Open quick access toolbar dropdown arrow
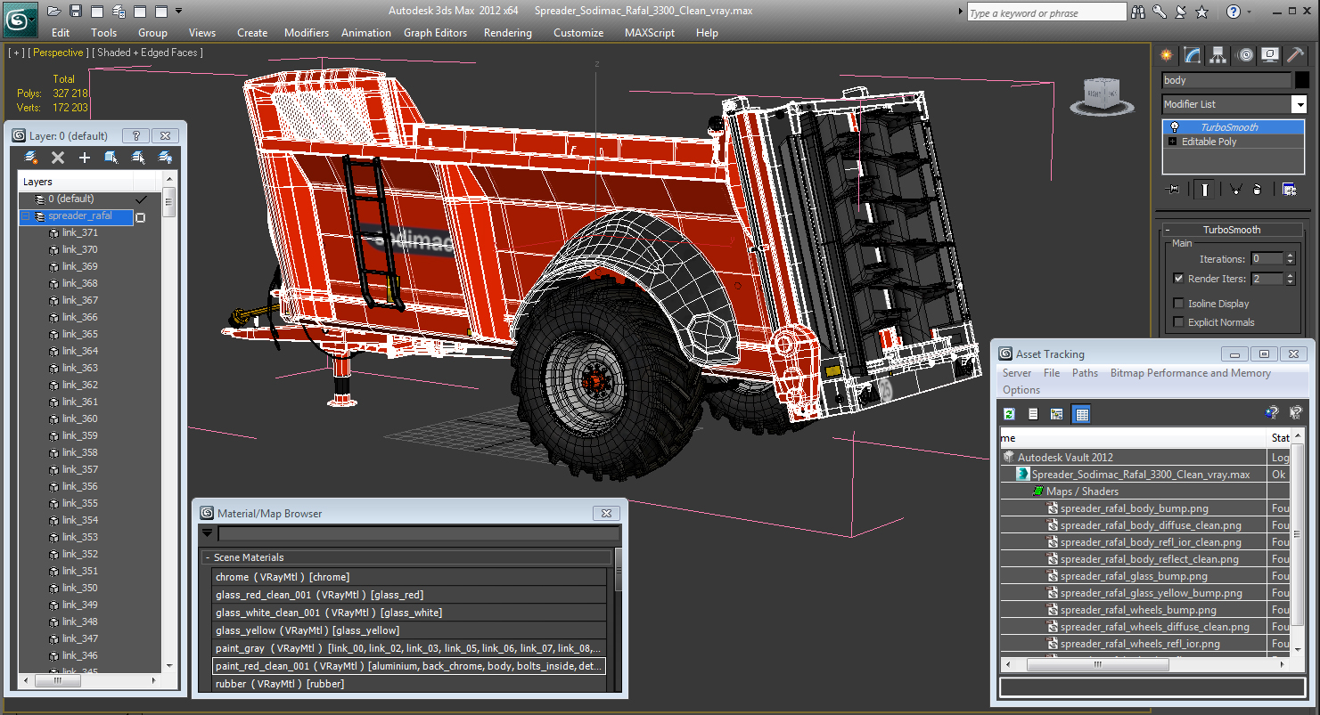Image resolution: width=1320 pixels, height=715 pixels. tap(178, 11)
